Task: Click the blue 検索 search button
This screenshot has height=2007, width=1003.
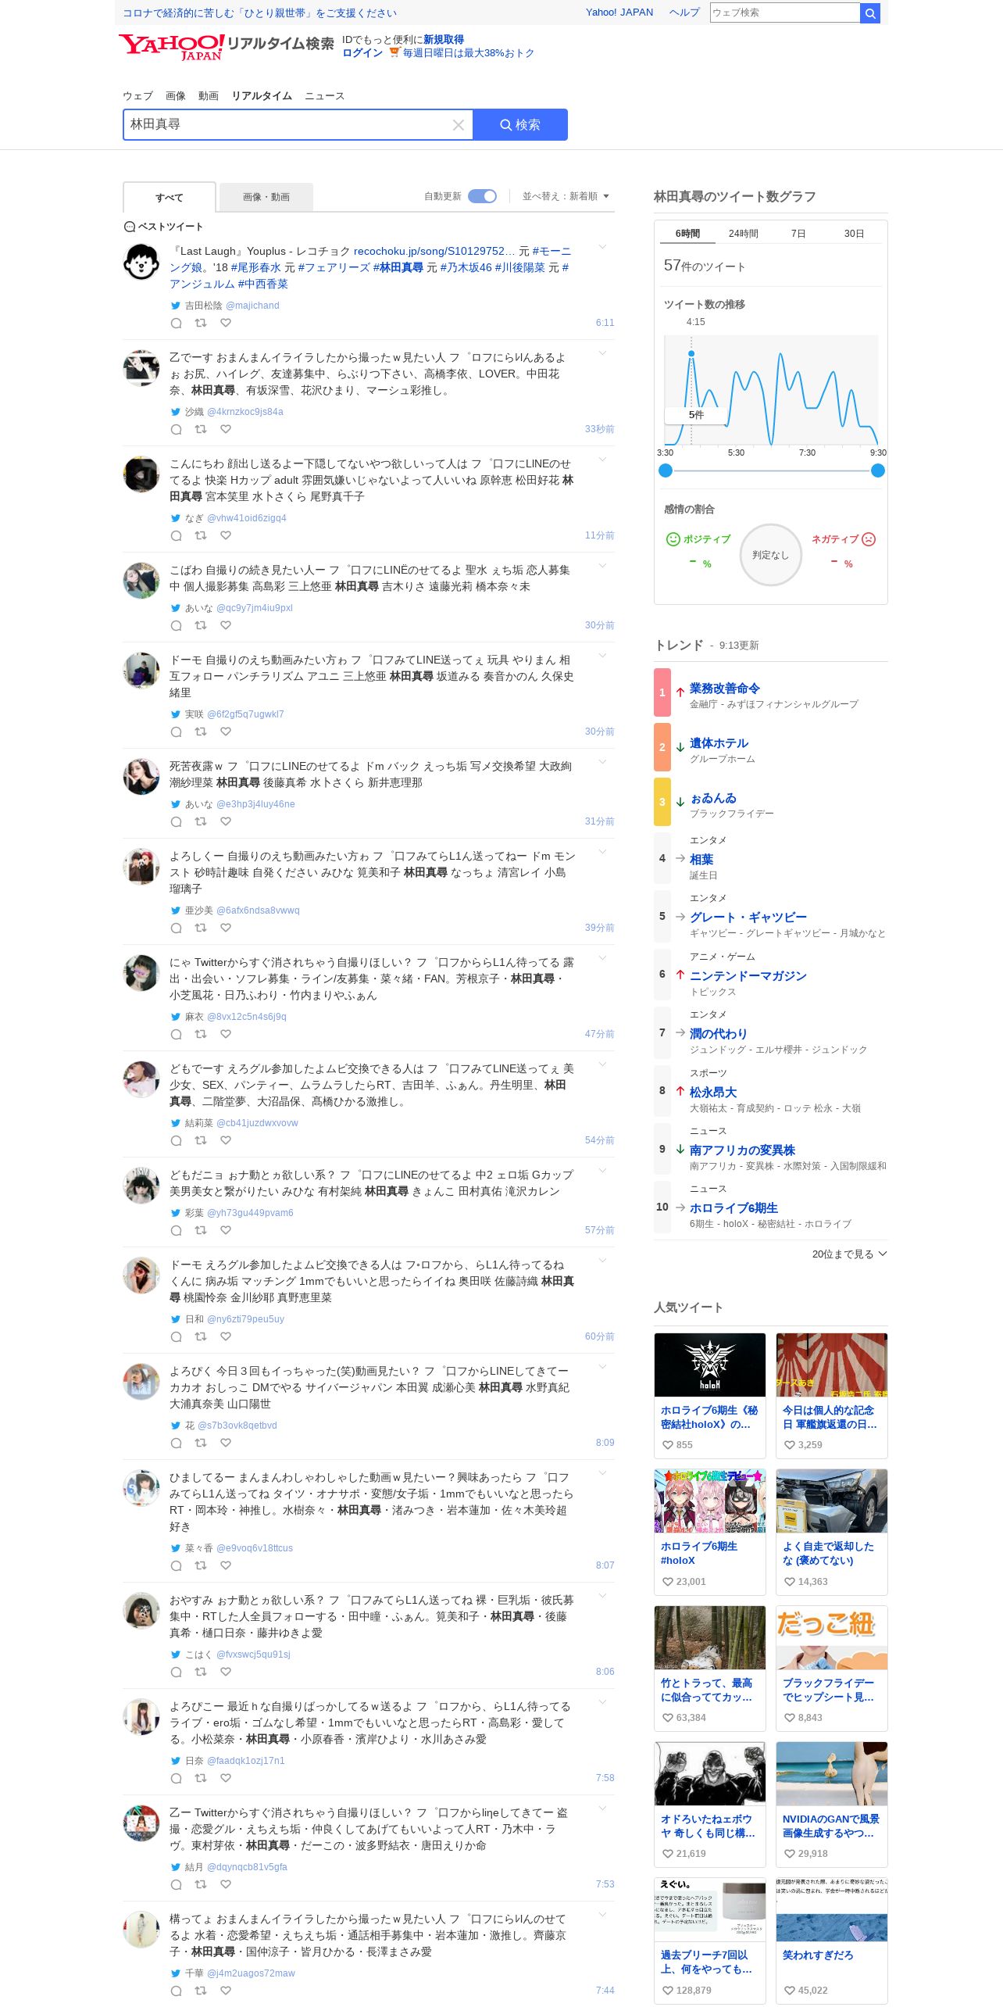Action: [x=520, y=125]
